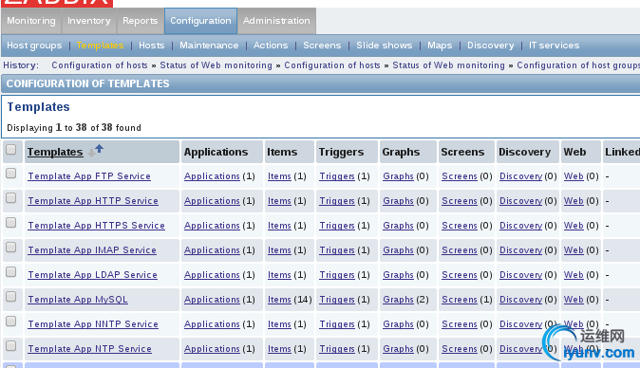Open Web link for FTP Service row

(x=574, y=176)
